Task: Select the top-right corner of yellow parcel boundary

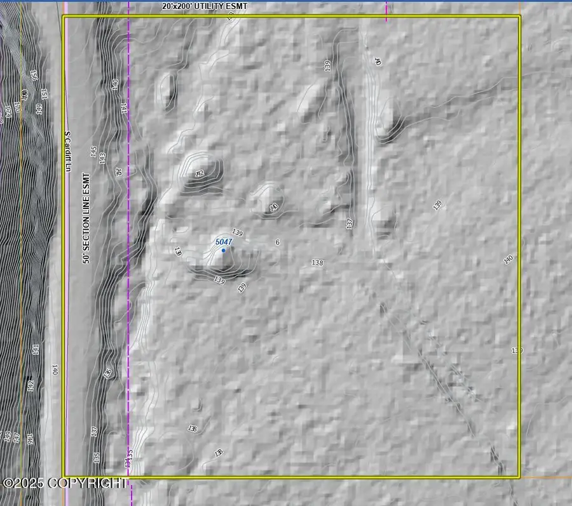Action: click(520, 17)
